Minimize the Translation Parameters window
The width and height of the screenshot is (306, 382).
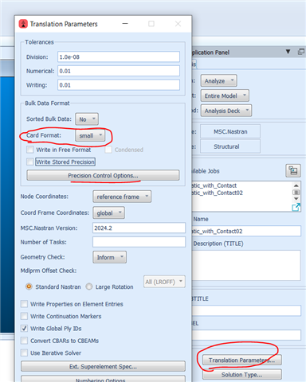click(125, 24)
